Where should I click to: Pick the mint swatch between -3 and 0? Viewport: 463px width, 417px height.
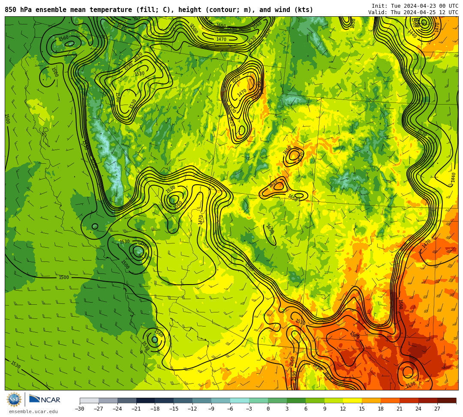click(259, 400)
